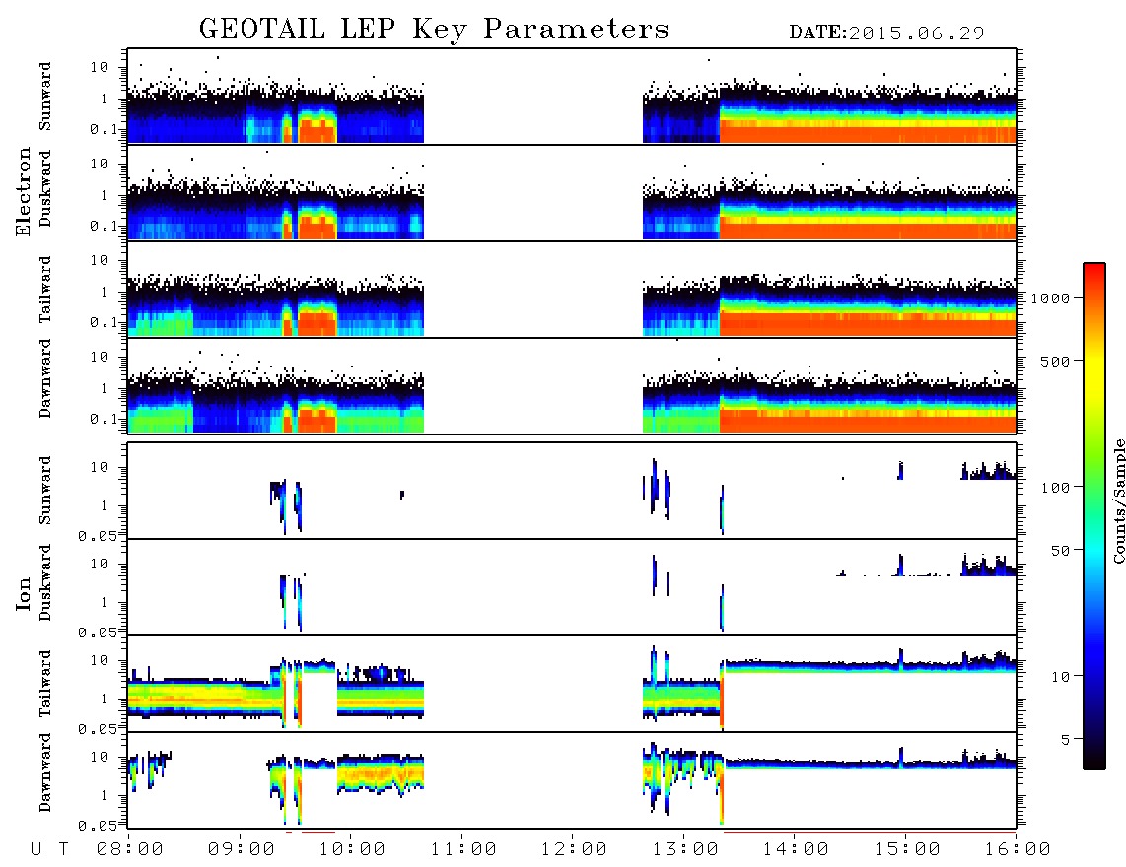Select the Ion 'Duskward' panel label
This screenshot has height=867, width=1126.
click(45, 582)
